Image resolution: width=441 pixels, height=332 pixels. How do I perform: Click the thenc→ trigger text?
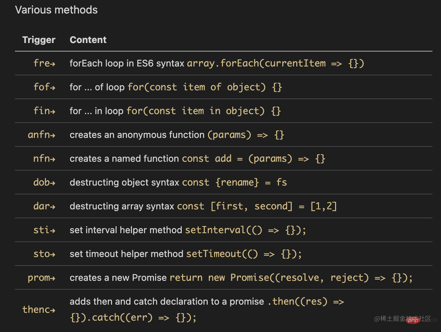[39, 309]
